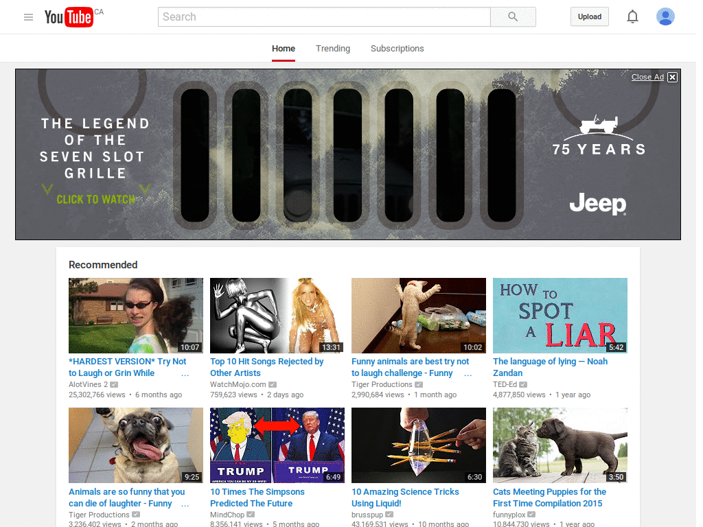The height and width of the screenshot is (527, 703).
Task: Click the verified badge next to WatchMojo.com
Action: click(x=273, y=384)
